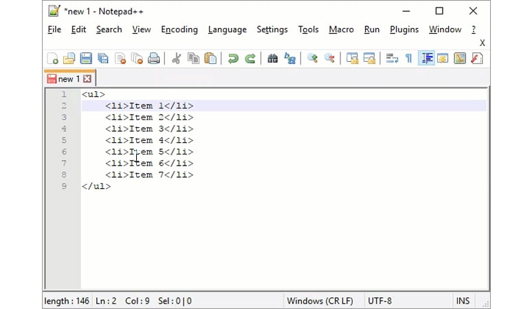Toggle synchronize horizontal scrolling icon
The width and height of the screenshot is (528, 309).
369,58
